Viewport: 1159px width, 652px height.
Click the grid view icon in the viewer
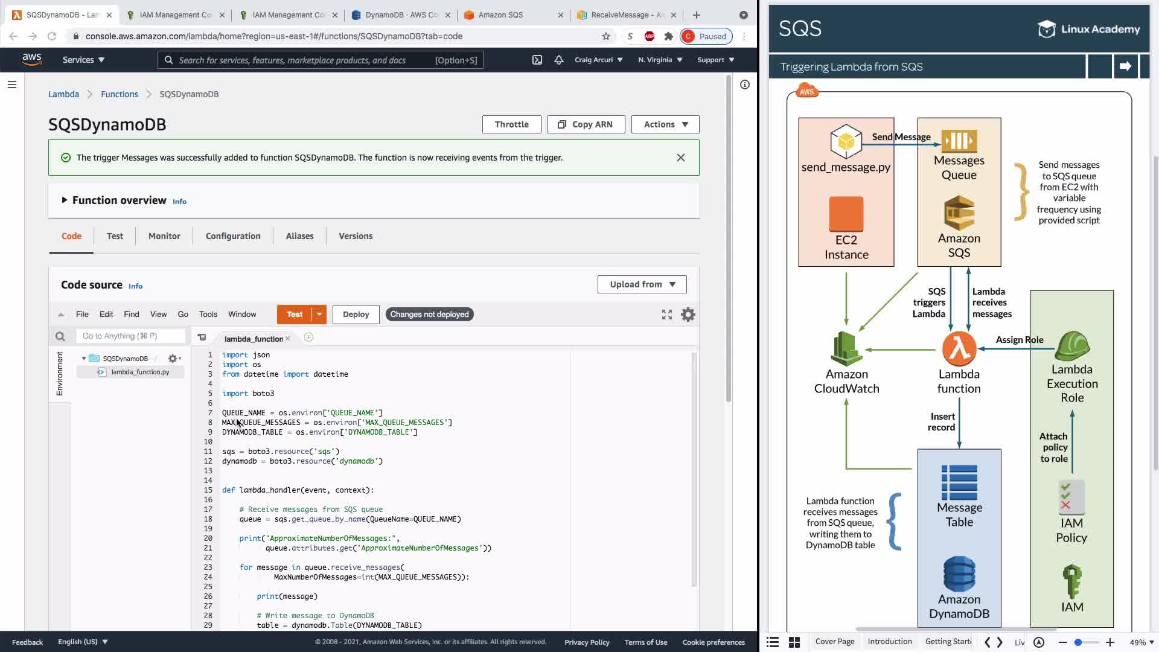[x=794, y=642]
